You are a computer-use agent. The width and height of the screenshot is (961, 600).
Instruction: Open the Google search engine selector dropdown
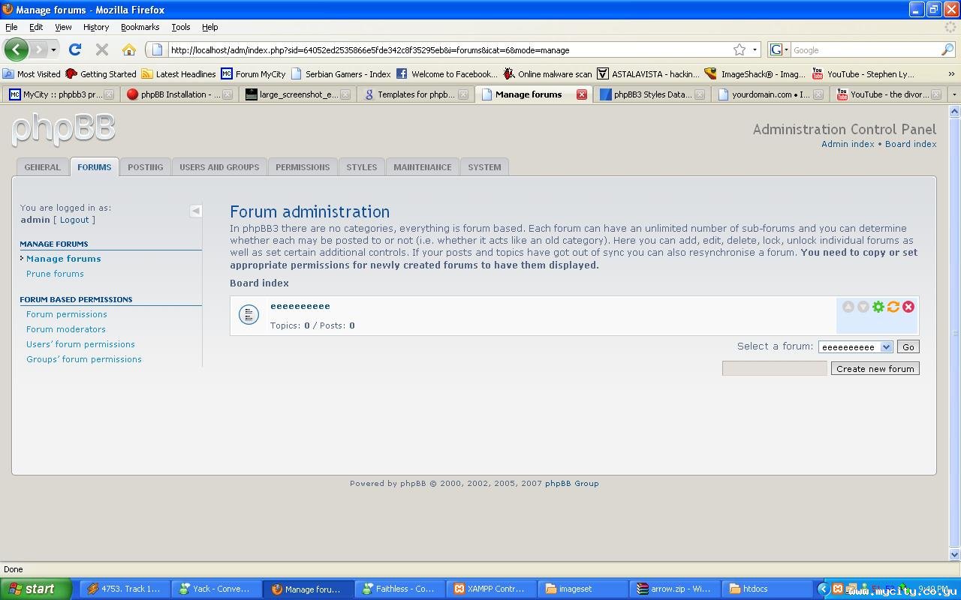(779, 49)
